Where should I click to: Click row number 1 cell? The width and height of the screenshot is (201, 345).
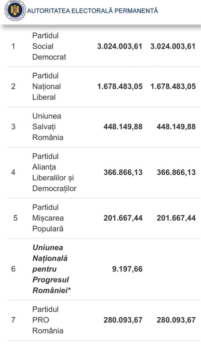click(x=13, y=46)
